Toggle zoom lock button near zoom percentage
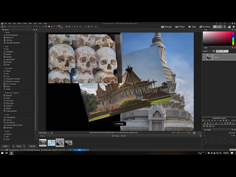This screenshot has width=236, height=177. pyautogui.click(x=200, y=133)
